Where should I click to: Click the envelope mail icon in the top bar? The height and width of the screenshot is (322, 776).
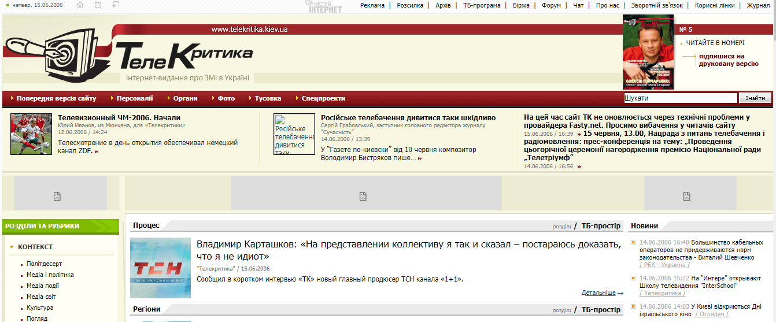[98, 5]
